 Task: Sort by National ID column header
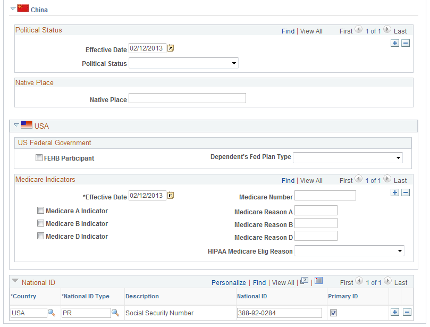click(x=252, y=296)
